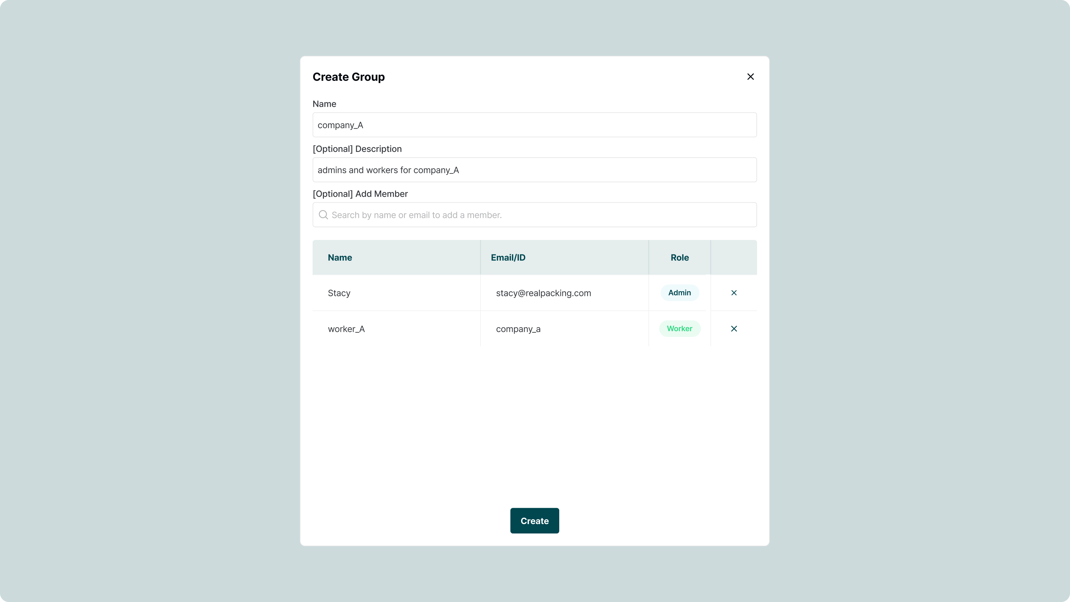Image resolution: width=1070 pixels, height=602 pixels.
Task: Click the Create Group title
Action: tap(348, 77)
